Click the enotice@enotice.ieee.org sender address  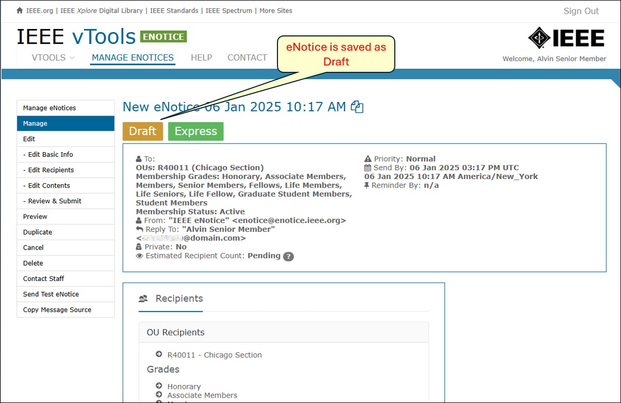tap(289, 220)
